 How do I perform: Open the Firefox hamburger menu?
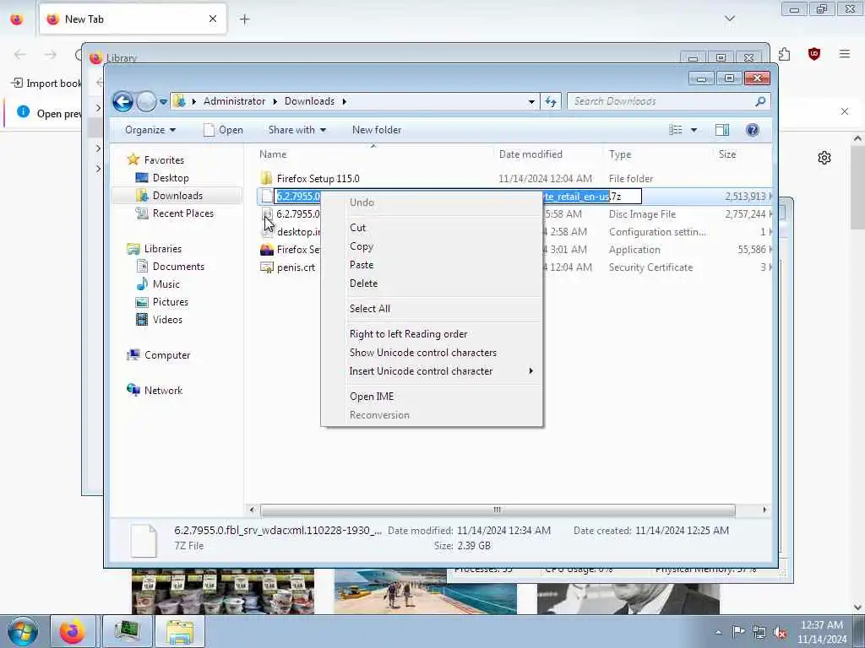click(x=844, y=54)
